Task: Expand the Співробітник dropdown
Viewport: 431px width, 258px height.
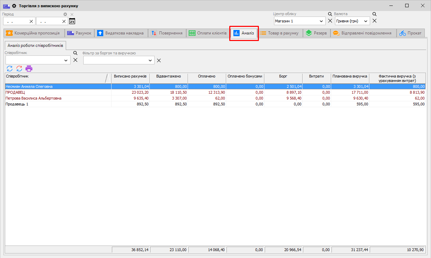Action: 66,60
